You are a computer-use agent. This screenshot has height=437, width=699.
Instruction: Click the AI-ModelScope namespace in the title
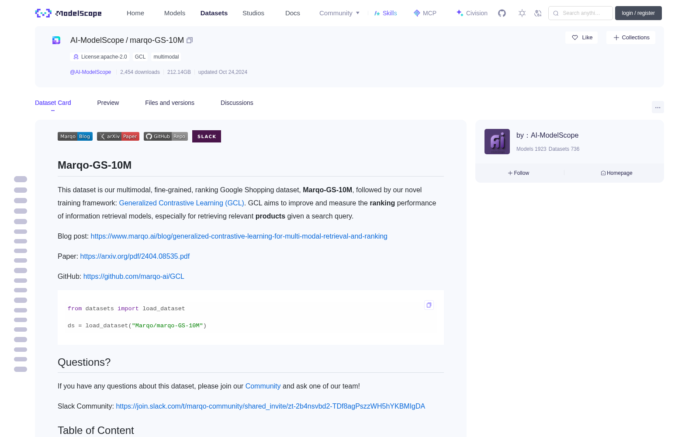pyautogui.click(x=97, y=40)
